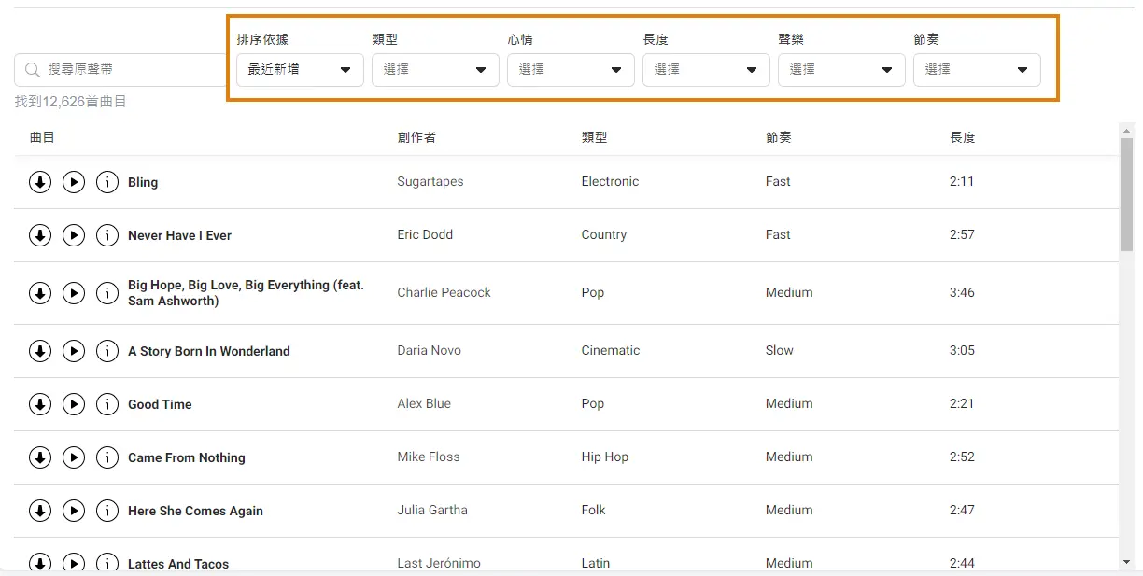
Task: View info for A Story Born In Wonderland
Action: [107, 351]
